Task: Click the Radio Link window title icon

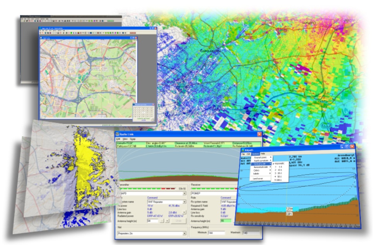Action: pyautogui.click(x=117, y=134)
